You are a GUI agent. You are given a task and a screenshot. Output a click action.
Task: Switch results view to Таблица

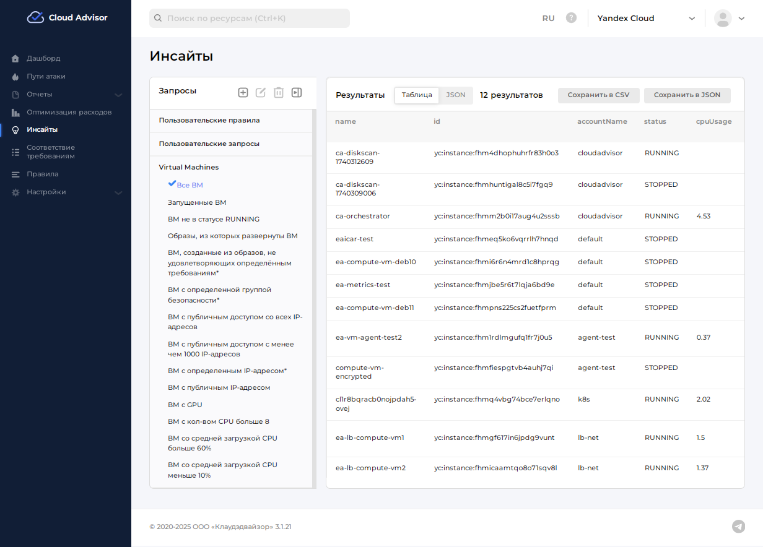point(417,95)
